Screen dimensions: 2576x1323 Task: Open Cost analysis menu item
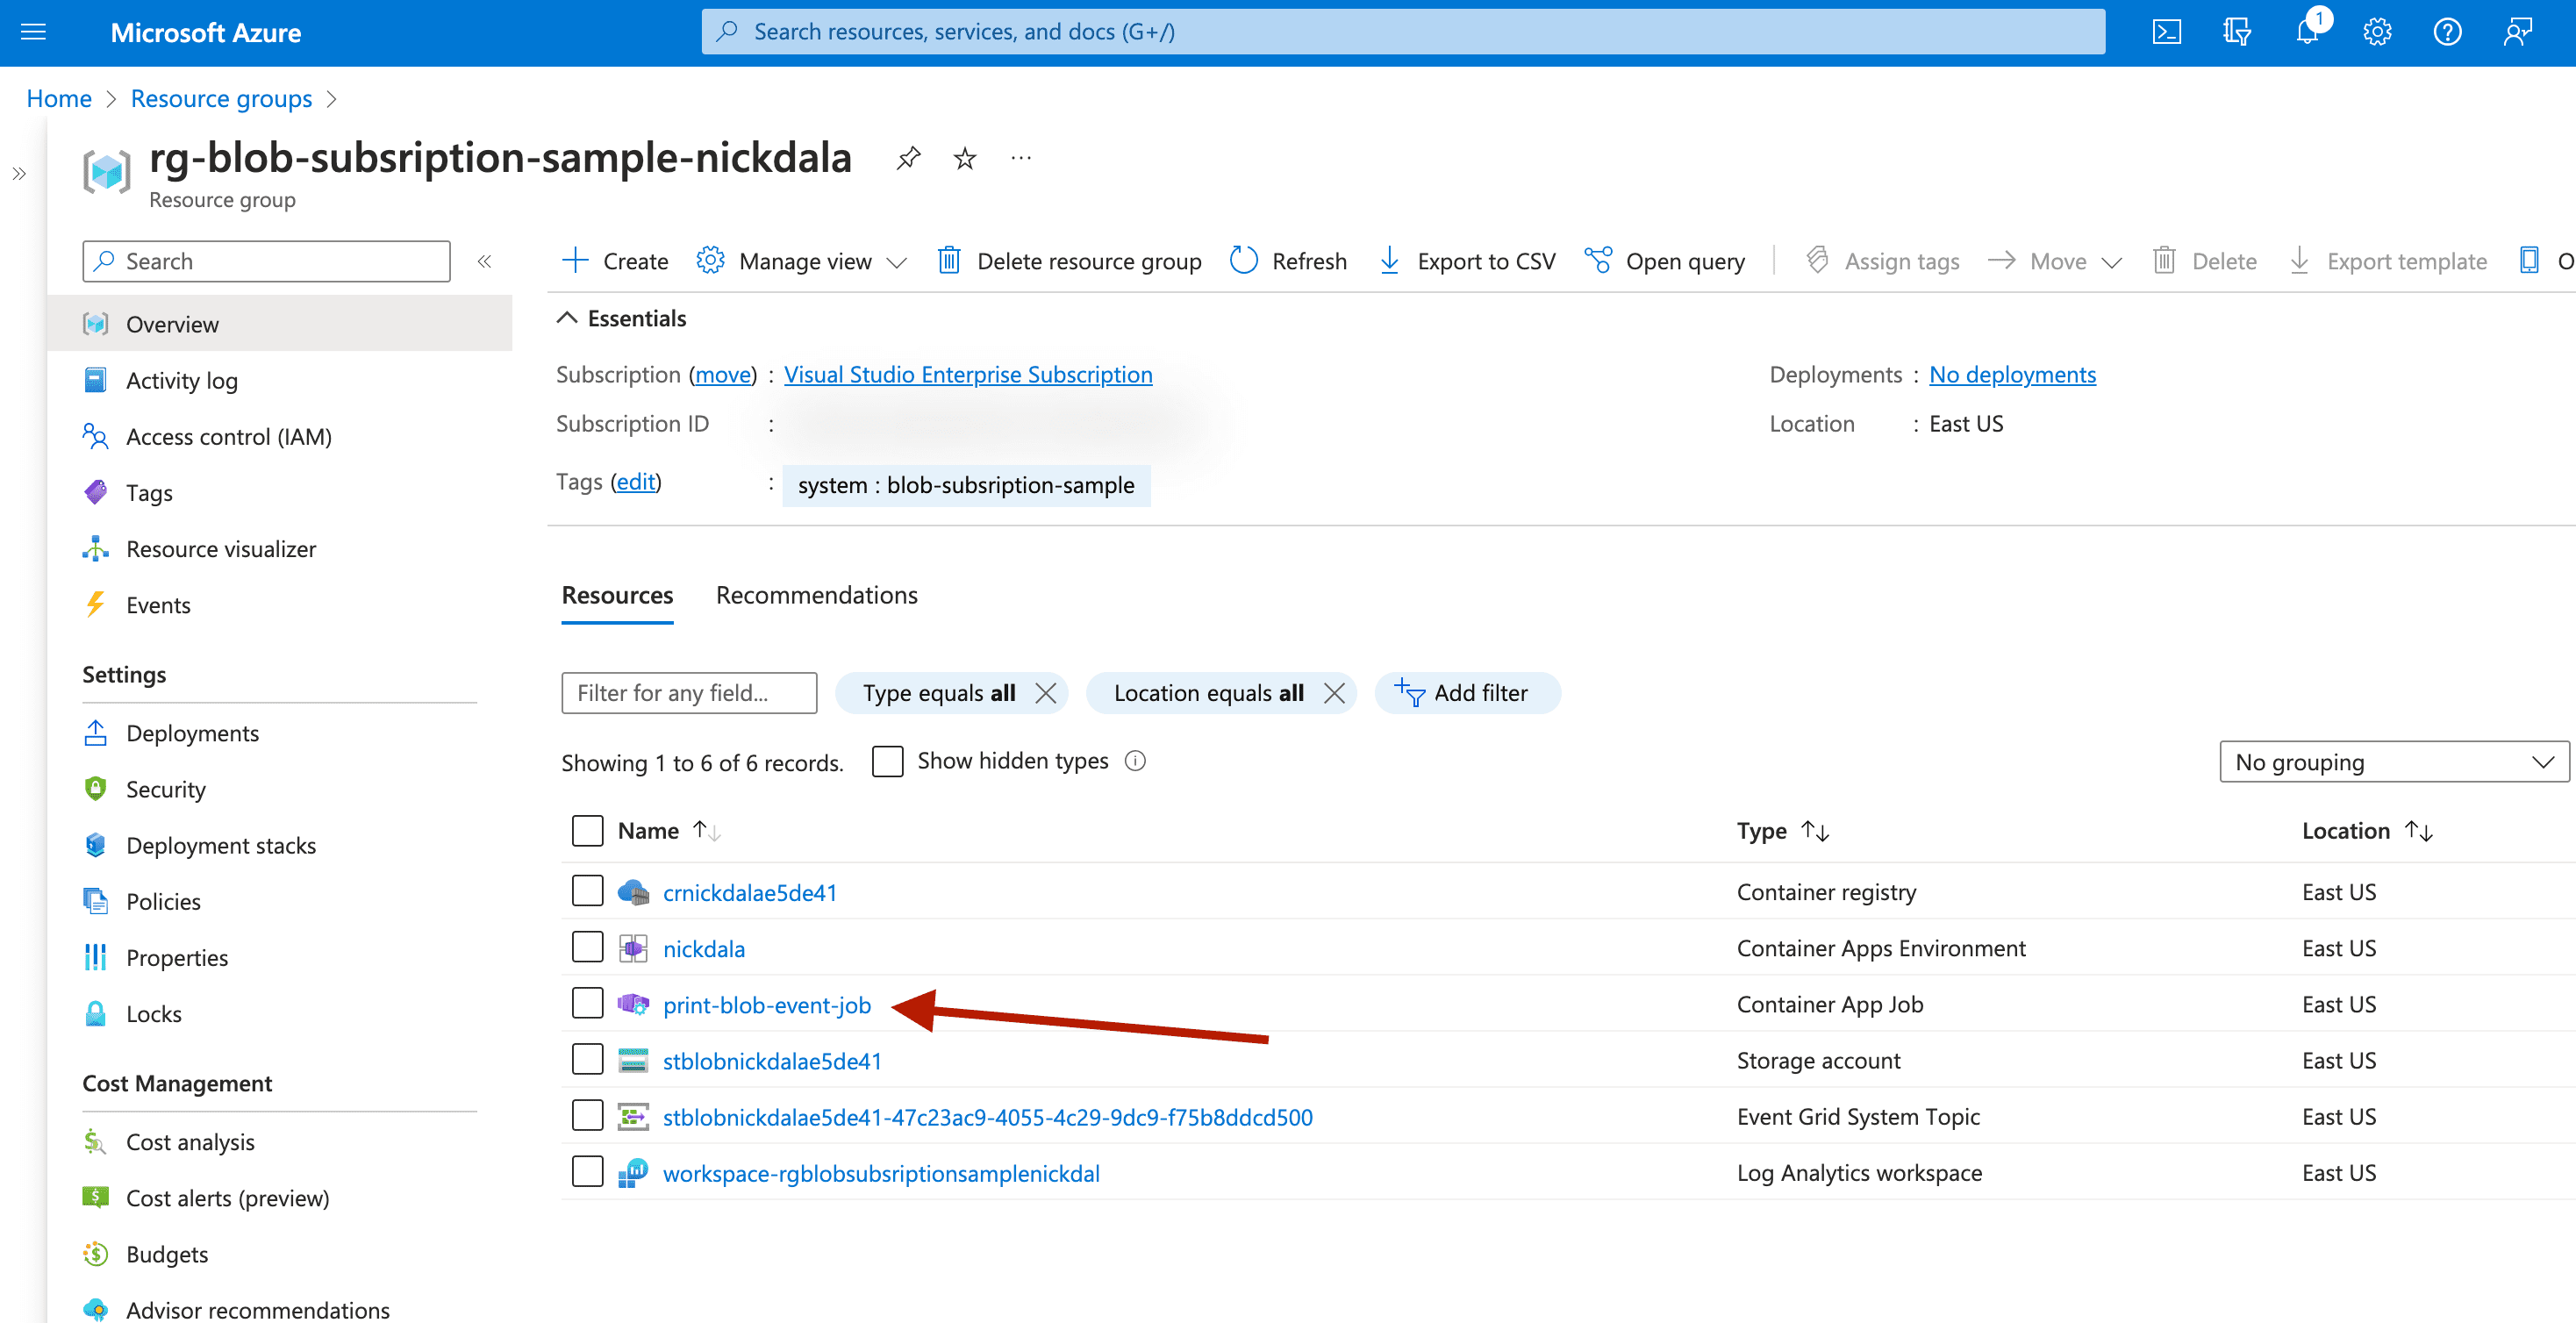[190, 1141]
